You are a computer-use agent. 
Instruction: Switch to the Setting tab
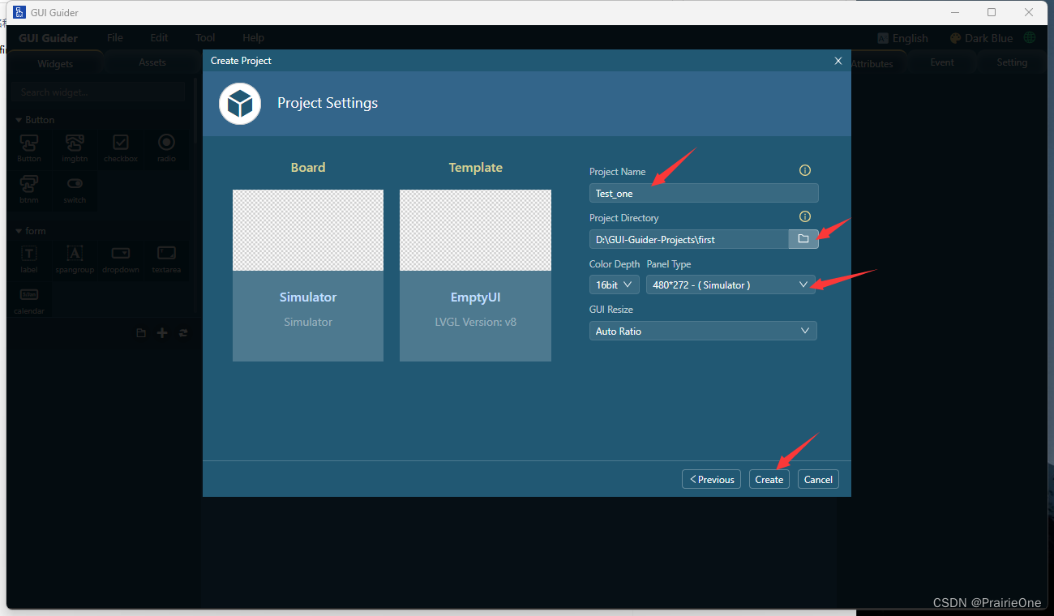[x=1012, y=62]
